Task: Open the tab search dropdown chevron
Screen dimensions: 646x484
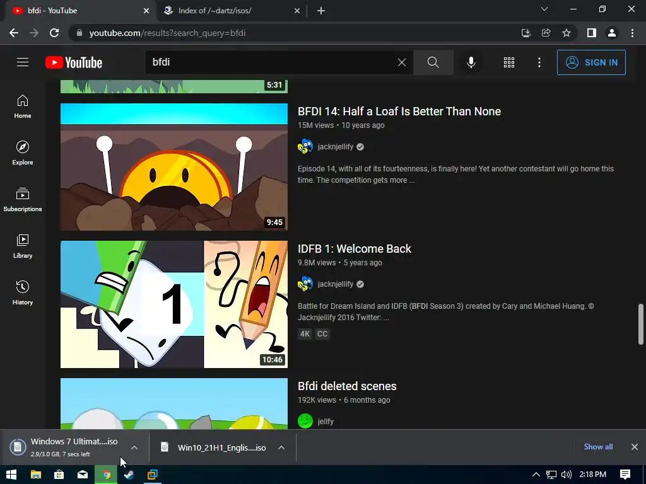Action: pos(544,9)
